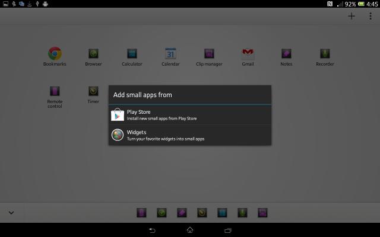Tap clip manager icon in bottom tray
This screenshot has height=237, width=380.
262,213
